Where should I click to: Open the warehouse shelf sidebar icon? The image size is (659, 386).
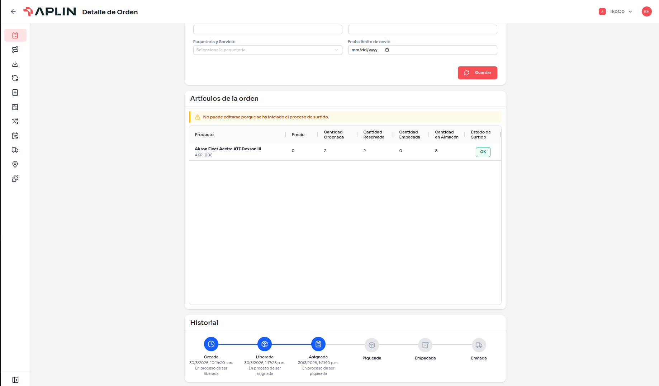(15, 107)
